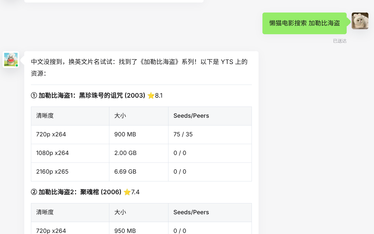Click the 950 MB size cell
This screenshot has height=234, width=374.
point(139,228)
